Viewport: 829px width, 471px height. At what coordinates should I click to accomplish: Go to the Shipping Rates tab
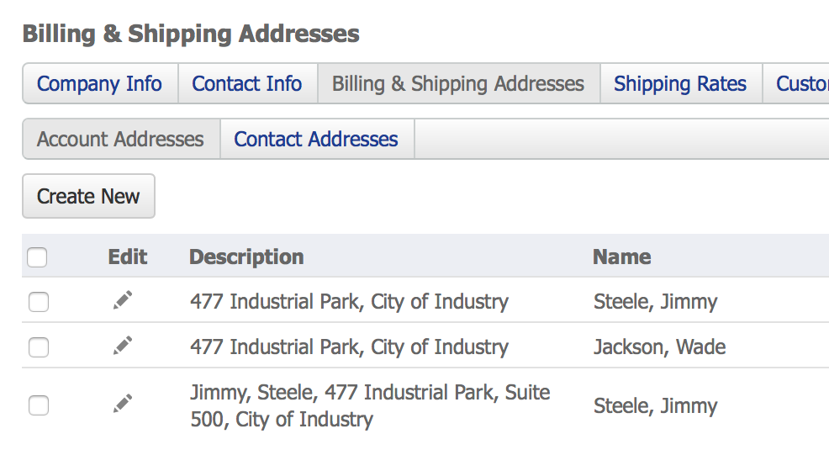[x=680, y=84]
